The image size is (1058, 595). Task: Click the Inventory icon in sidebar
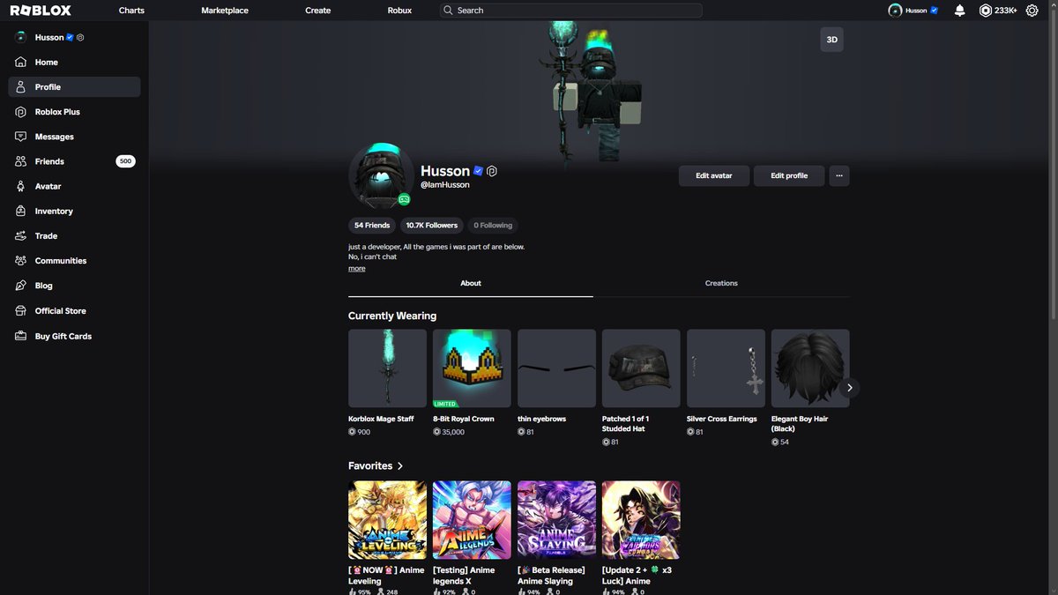click(x=20, y=211)
